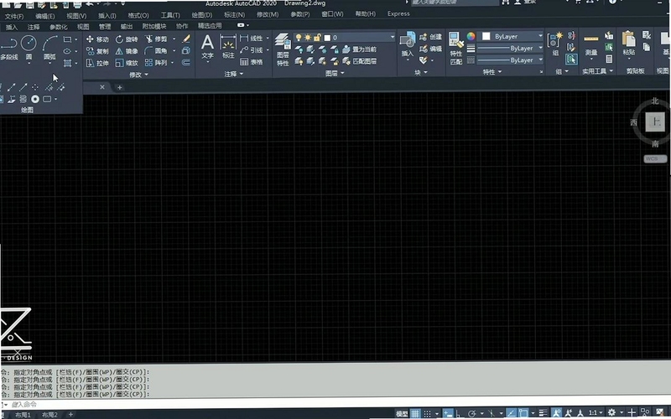Expand the Properties (特性) panel
The width and height of the screenshot is (671, 419).
(x=492, y=72)
